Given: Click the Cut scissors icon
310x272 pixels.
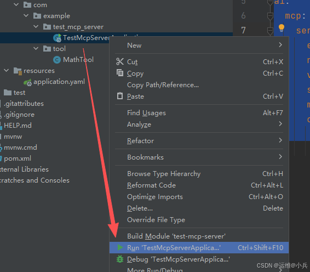Looking at the screenshot, I should (x=120, y=61).
